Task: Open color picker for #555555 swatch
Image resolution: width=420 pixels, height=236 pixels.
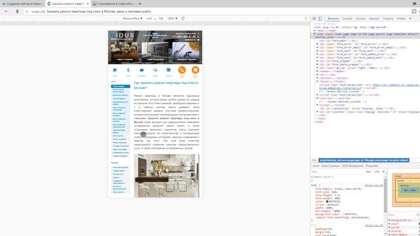Action: coord(327,201)
